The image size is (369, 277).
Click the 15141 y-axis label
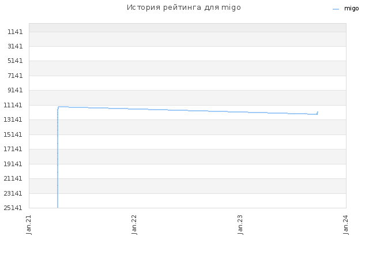(13, 134)
